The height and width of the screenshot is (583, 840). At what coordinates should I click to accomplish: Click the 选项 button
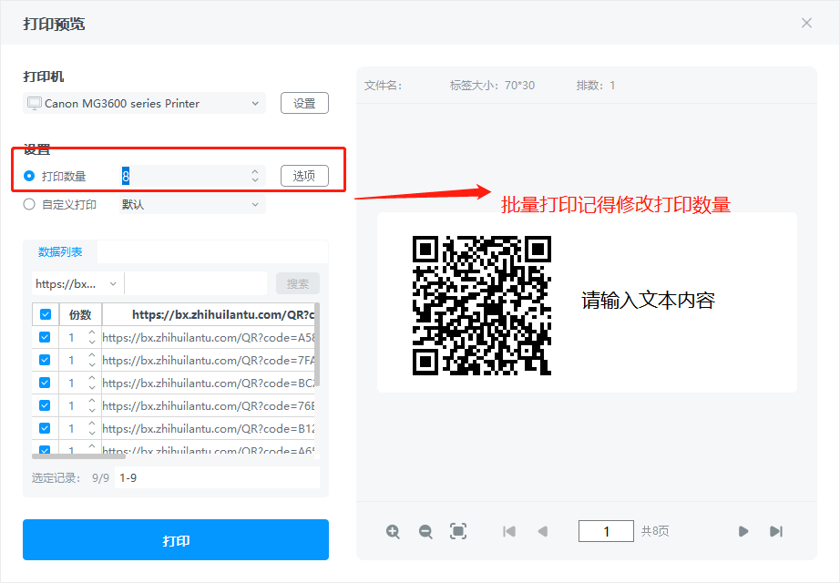coord(304,176)
